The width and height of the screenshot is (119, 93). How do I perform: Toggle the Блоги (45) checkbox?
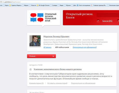pyautogui.click(x=98, y=21)
